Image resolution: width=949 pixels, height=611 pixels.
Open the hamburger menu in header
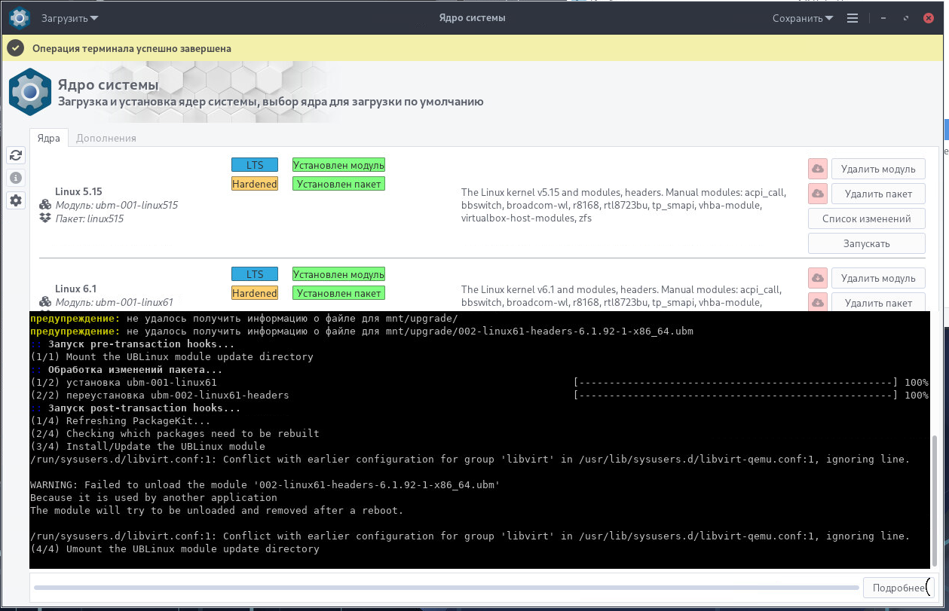pos(853,18)
